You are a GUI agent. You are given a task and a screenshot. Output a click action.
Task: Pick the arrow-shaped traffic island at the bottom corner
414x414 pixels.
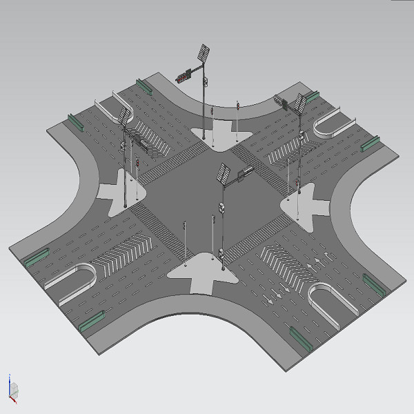[x=204, y=272]
